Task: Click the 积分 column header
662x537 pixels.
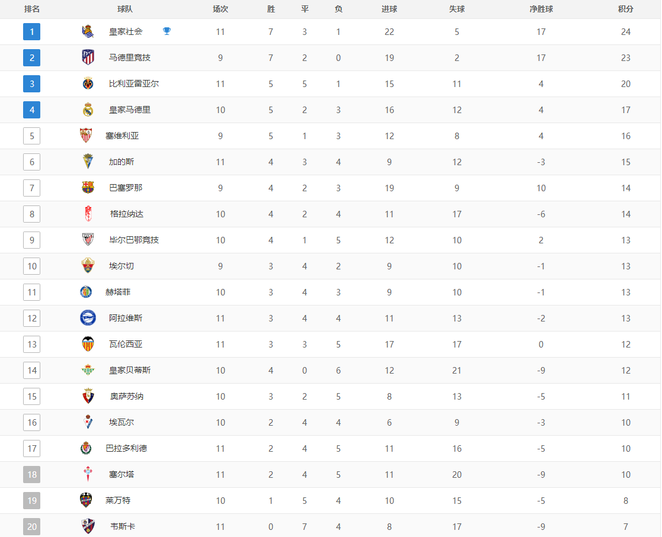Action: pyautogui.click(x=626, y=9)
